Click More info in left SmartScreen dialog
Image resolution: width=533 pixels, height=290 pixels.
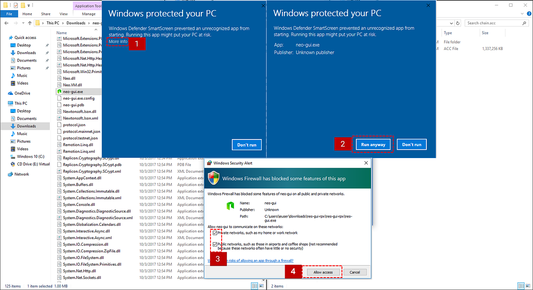(118, 42)
